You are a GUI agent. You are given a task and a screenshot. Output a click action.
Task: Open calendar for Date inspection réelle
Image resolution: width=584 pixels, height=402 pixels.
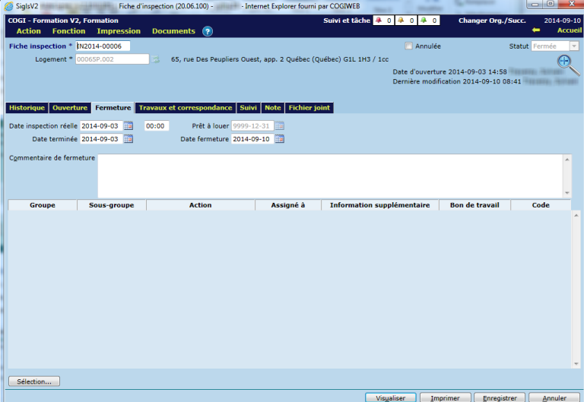pyautogui.click(x=128, y=126)
